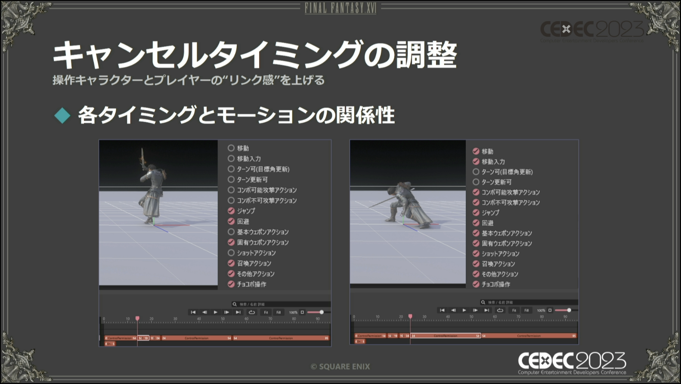Enable ターン更新可 in the right panel
The width and height of the screenshot is (681, 384).
coord(476,182)
